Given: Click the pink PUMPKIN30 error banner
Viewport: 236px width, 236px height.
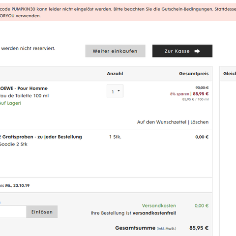Looking at the screenshot, I should tap(118, 12).
